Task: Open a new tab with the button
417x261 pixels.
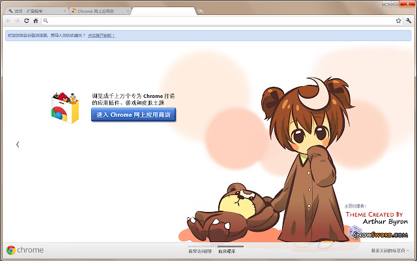Action: coord(201,11)
